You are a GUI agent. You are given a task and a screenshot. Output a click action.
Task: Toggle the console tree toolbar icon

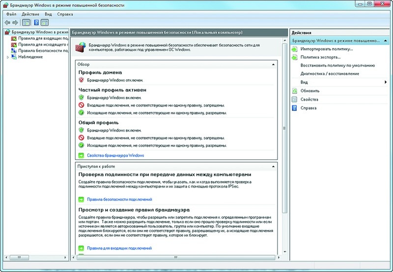point(26,23)
